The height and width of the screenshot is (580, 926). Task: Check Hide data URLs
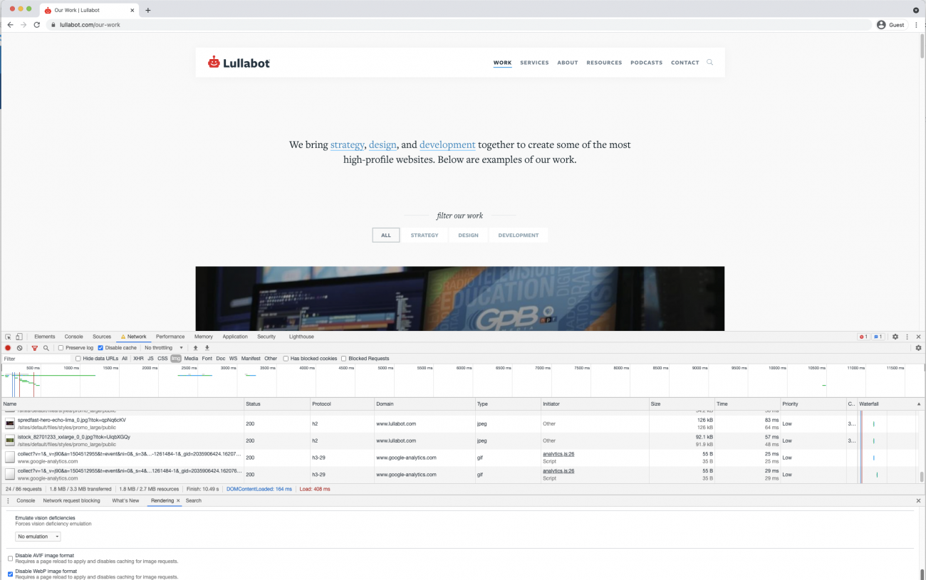click(78, 359)
